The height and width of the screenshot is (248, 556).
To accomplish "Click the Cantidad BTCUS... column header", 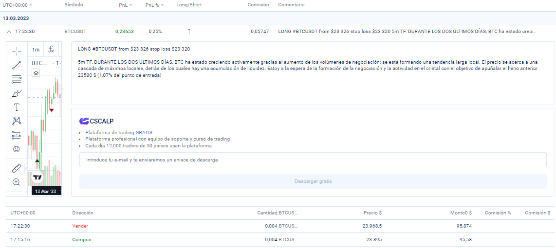I will [x=278, y=213].
